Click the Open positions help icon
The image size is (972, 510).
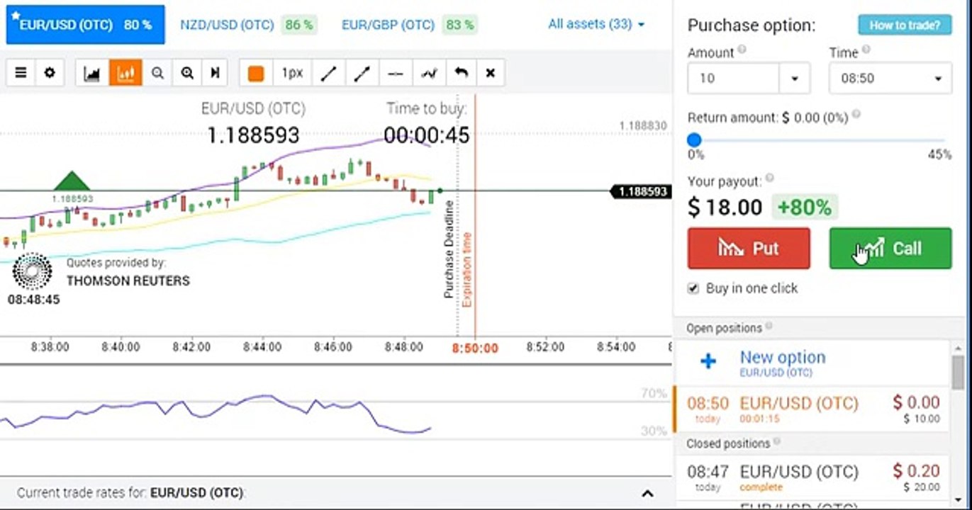pyautogui.click(x=769, y=326)
